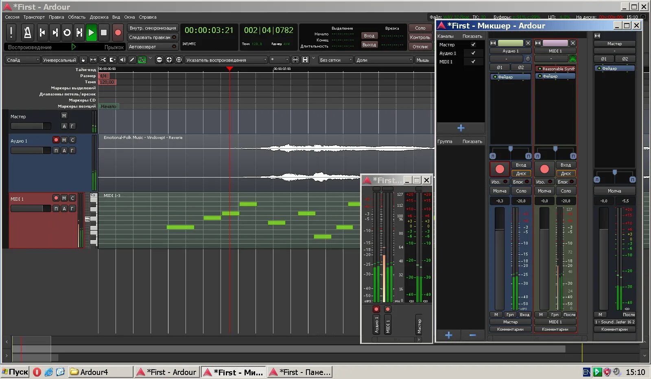Open the Транспорт menu
Image resolution: width=651 pixels, height=379 pixels.
tap(34, 17)
